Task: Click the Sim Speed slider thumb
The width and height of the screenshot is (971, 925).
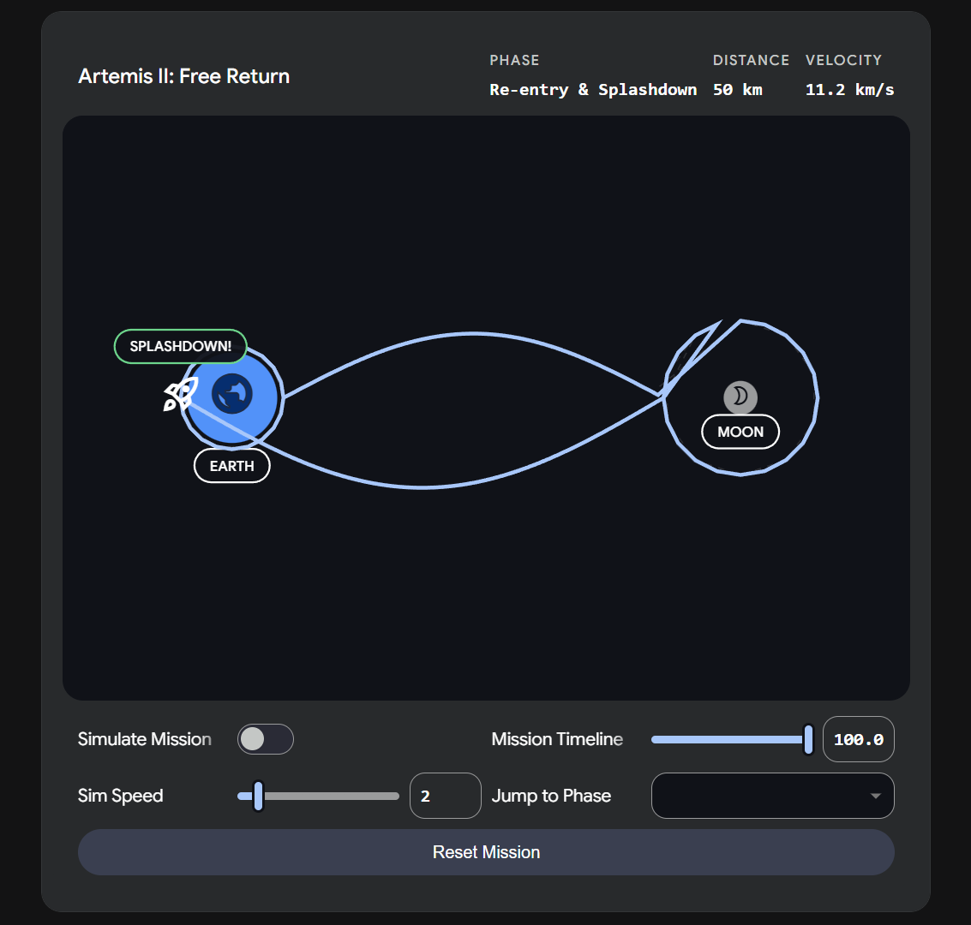Action: pos(258,796)
